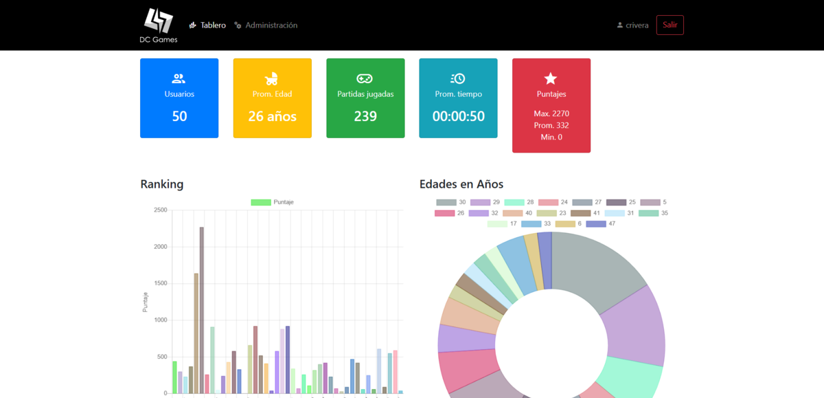Click the Prom. tiempo card label

458,94
